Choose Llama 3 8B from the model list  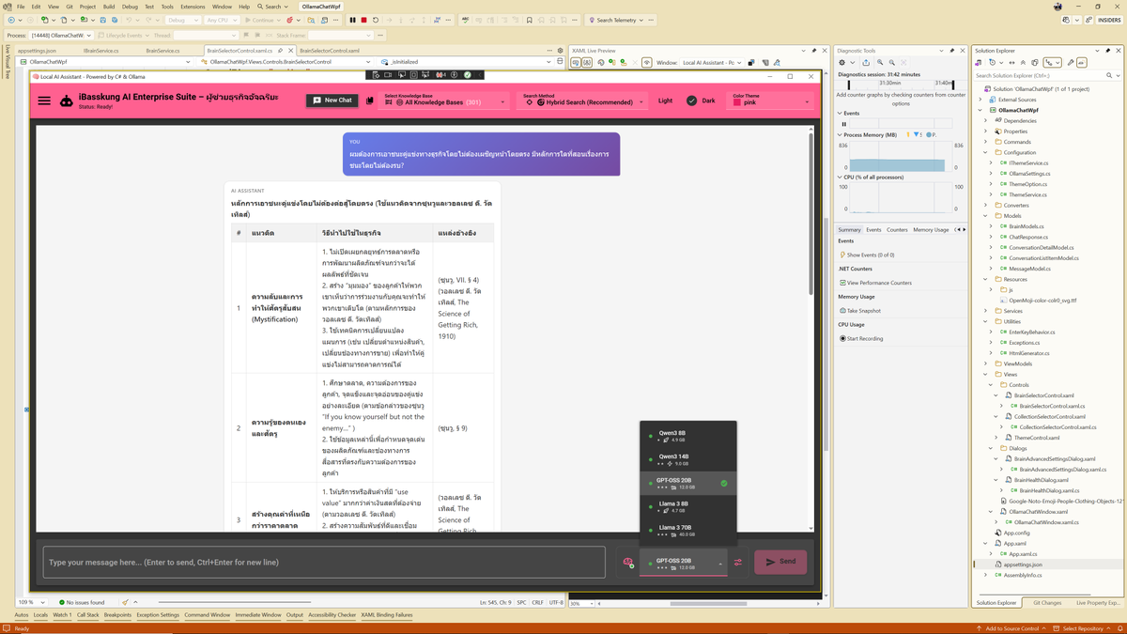coord(688,506)
